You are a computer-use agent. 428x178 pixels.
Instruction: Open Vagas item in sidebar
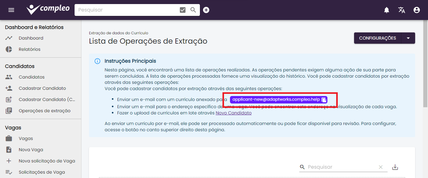26,138
